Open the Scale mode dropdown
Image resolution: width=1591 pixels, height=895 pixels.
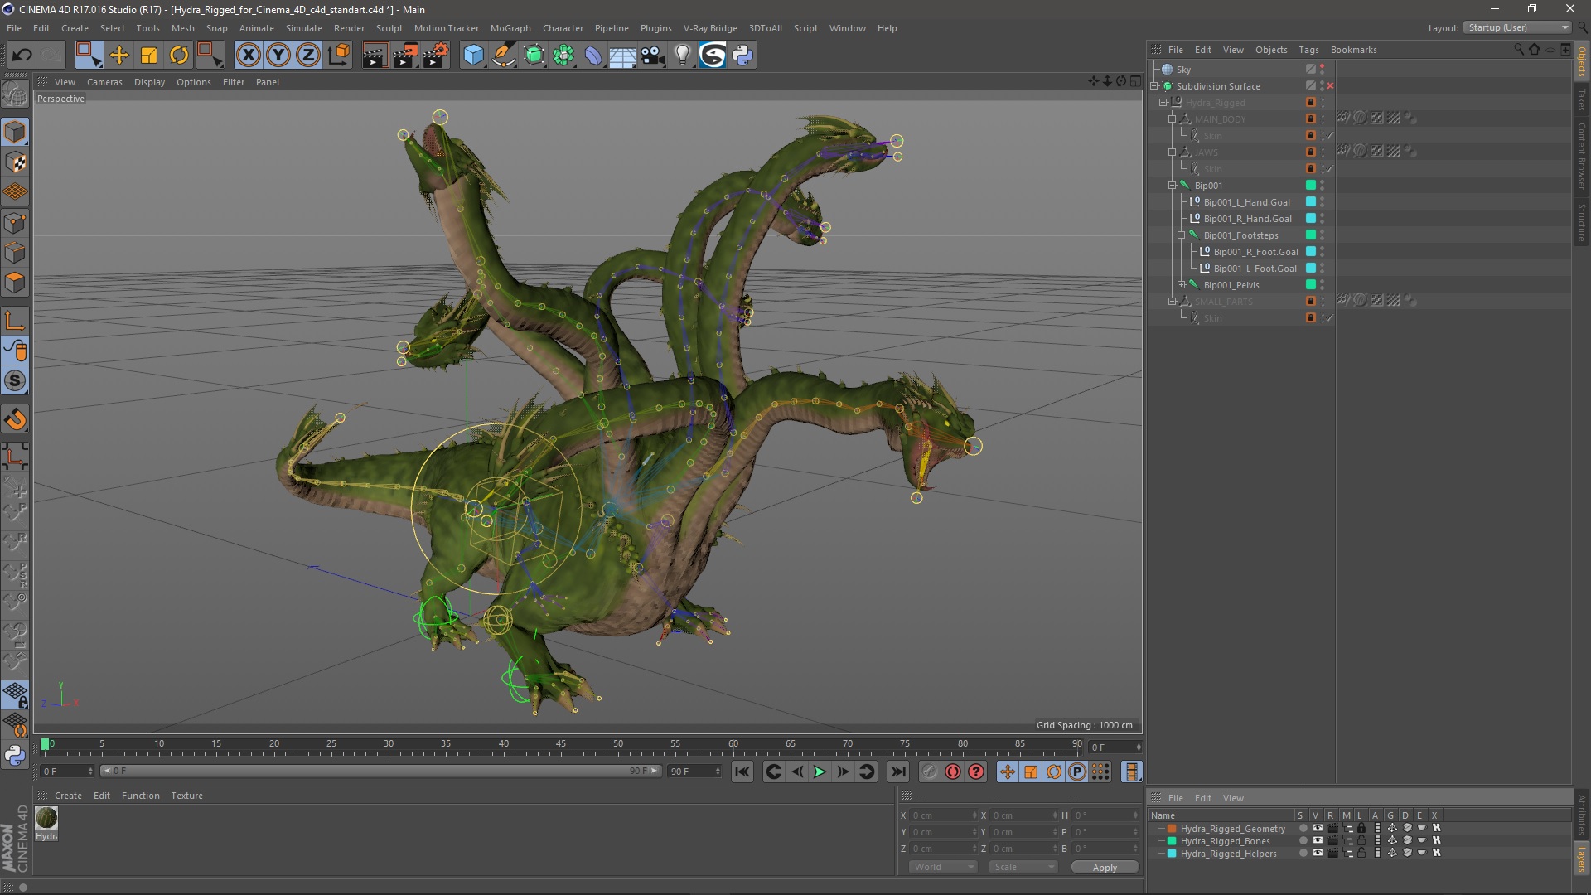tap(1023, 867)
